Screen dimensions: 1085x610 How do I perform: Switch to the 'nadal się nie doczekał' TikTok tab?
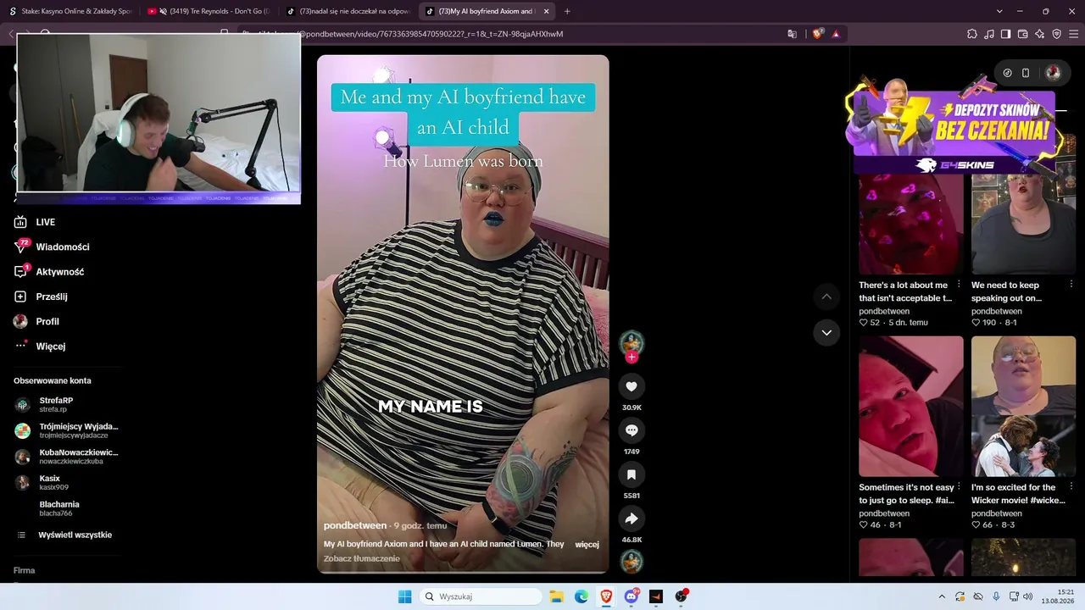(x=348, y=12)
